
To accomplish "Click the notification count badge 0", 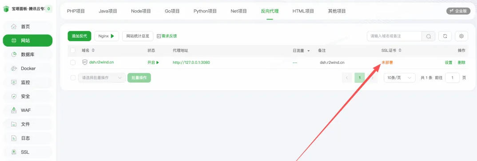I will pos(49,9).
